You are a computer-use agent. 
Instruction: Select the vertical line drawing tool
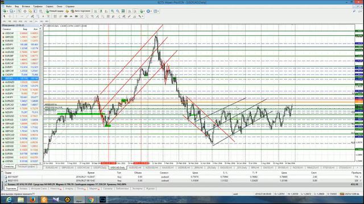click(16, 16)
